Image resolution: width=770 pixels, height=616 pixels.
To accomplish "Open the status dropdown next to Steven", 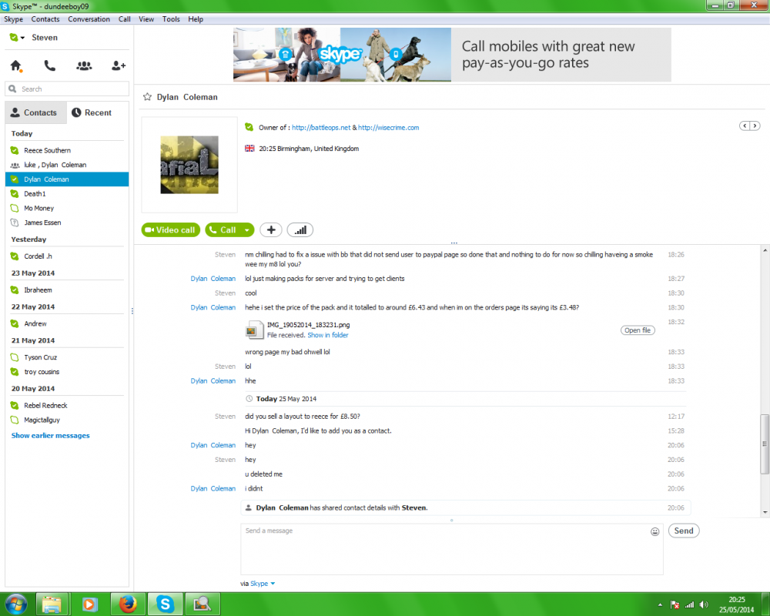I will pyautogui.click(x=22, y=38).
